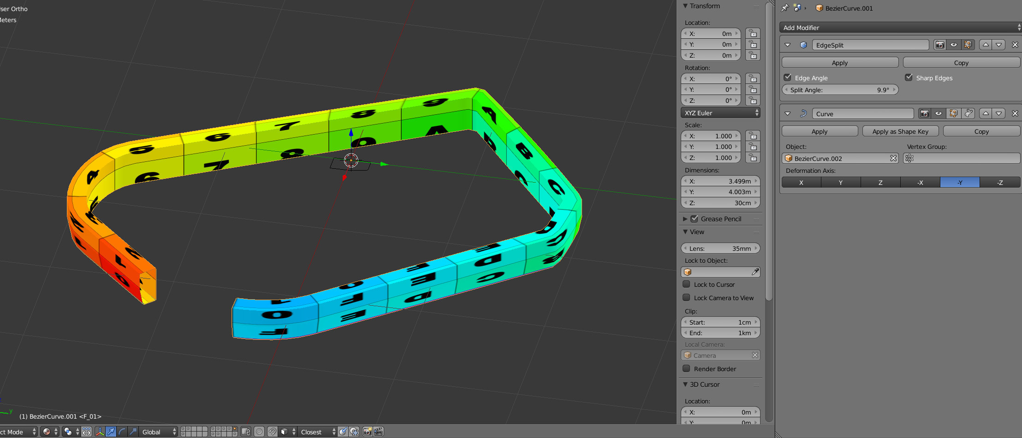Click snap project onto self icon
The height and width of the screenshot is (438, 1022).
tap(354, 432)
